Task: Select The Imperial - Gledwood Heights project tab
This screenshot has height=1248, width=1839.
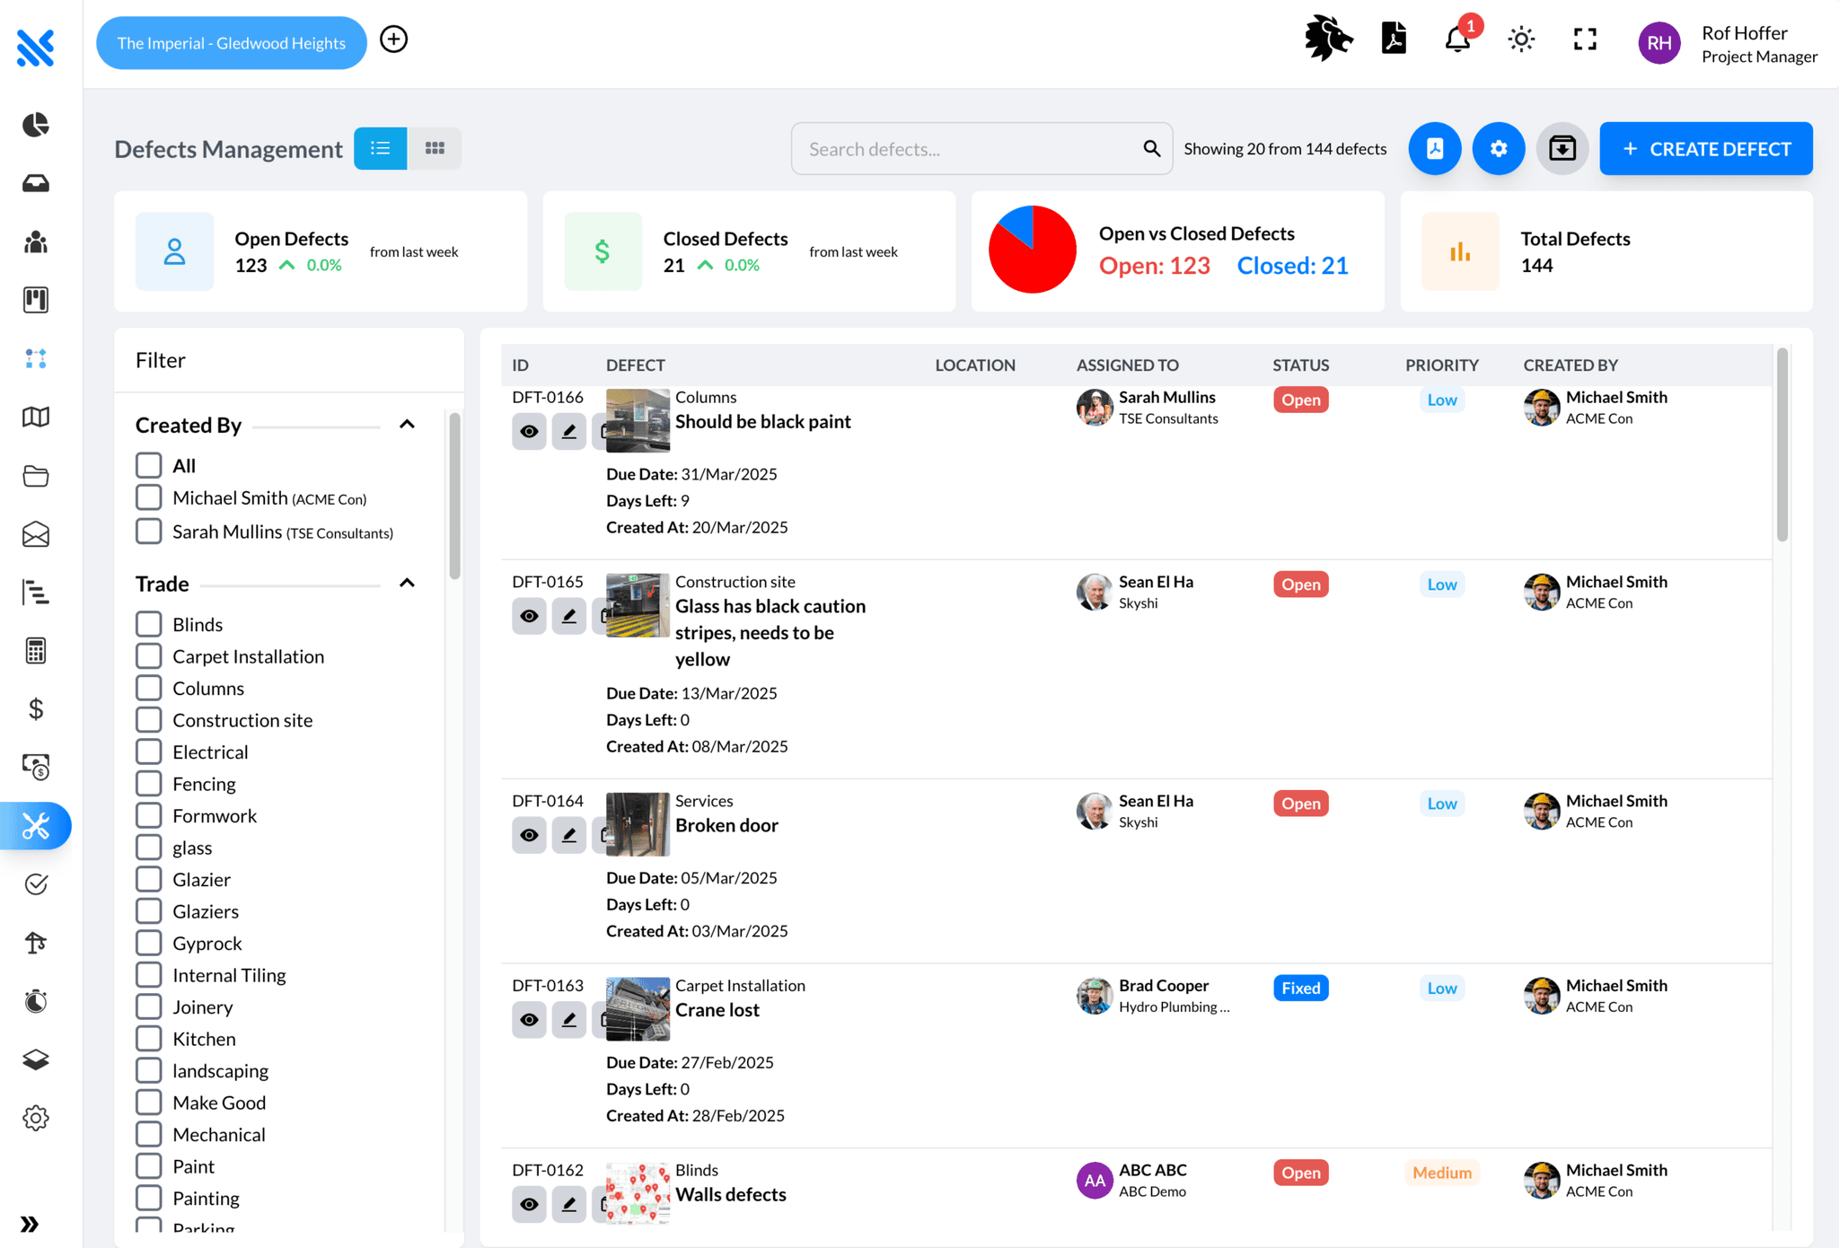Action: click(x=231, y=43)
